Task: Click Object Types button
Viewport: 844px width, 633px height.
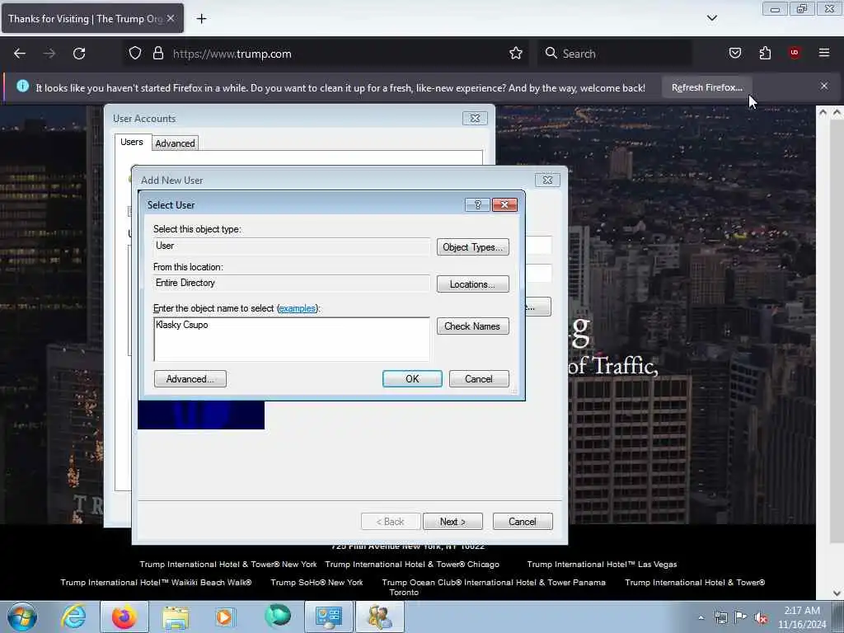Action: point(472,247)
